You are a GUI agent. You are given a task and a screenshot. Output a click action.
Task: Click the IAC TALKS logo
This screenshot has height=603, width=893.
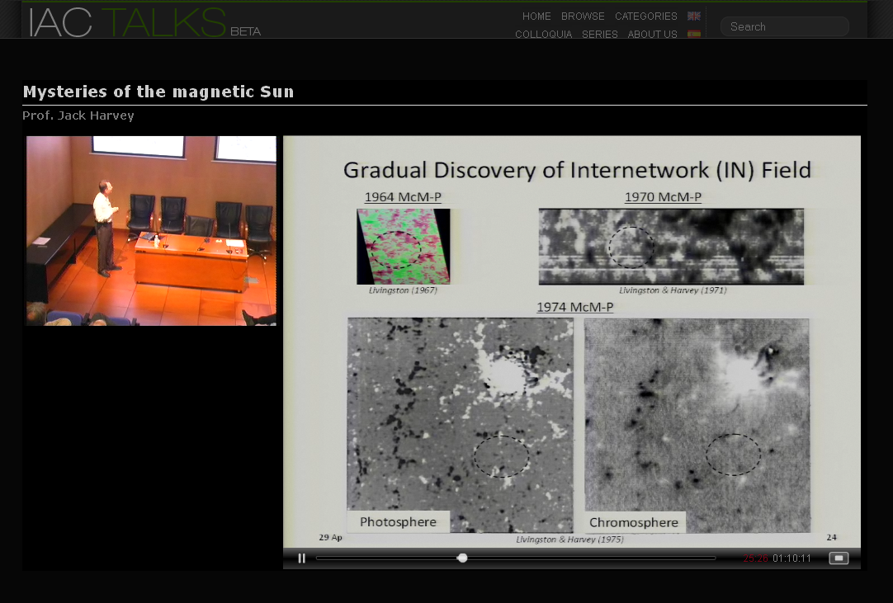point(144,23)
